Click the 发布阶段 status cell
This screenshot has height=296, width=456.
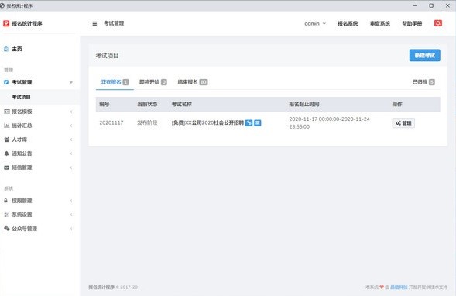(x=147, y=123)
